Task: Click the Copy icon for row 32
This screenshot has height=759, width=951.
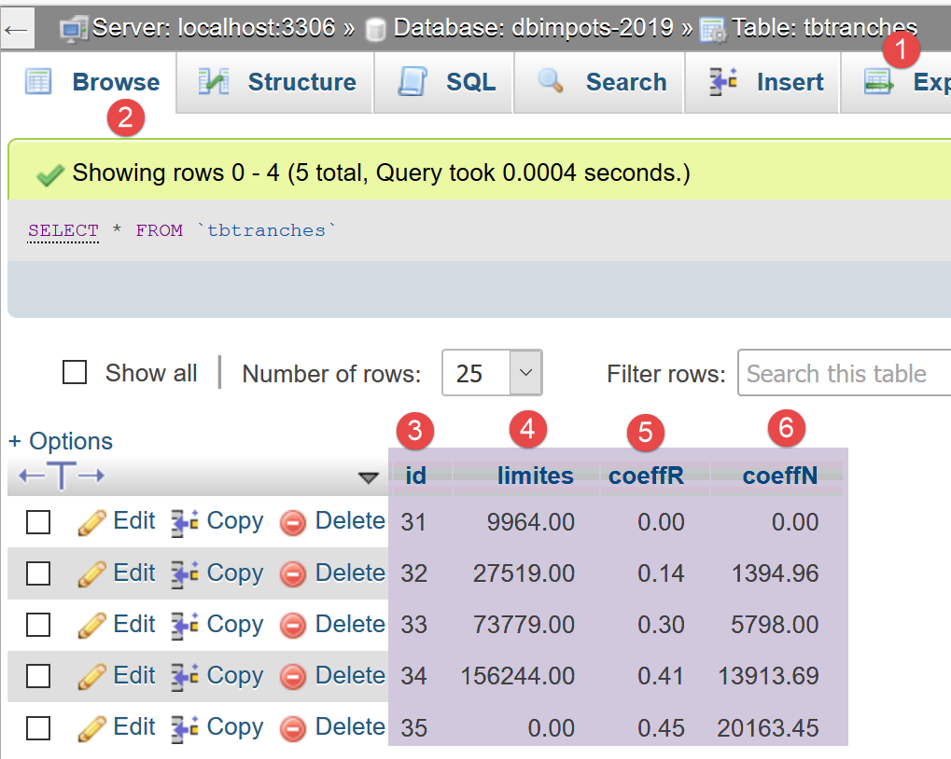Action: [186, 574]
